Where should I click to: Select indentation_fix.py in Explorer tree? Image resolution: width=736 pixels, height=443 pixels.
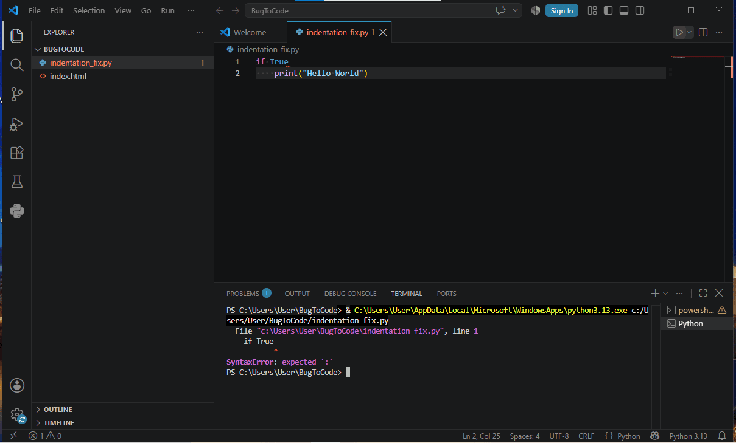coord(122,63)
